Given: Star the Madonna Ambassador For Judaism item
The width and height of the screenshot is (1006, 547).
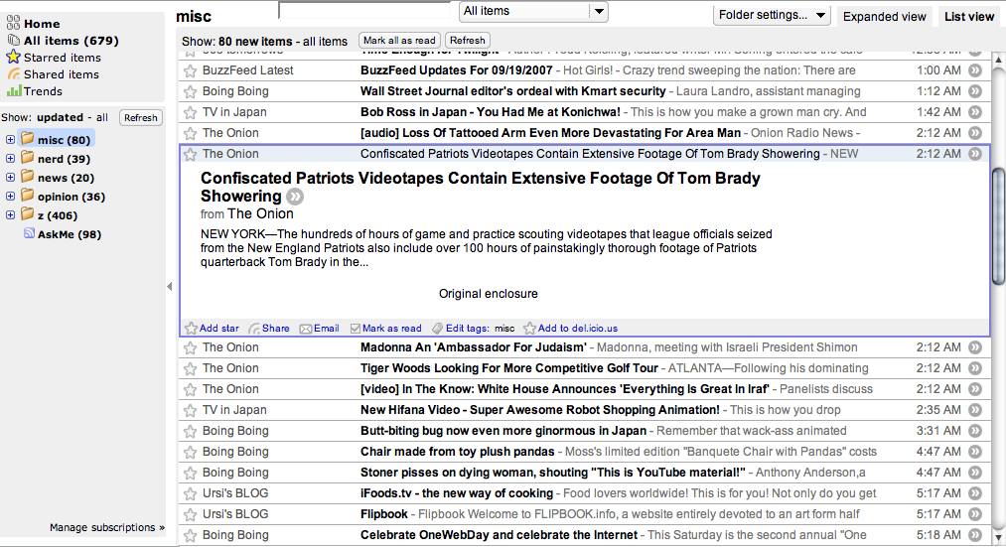Looking at the screenshot, I should point(190,348).
